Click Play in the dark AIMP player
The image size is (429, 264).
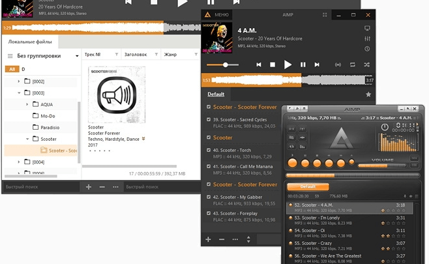(x=288, y=65)
